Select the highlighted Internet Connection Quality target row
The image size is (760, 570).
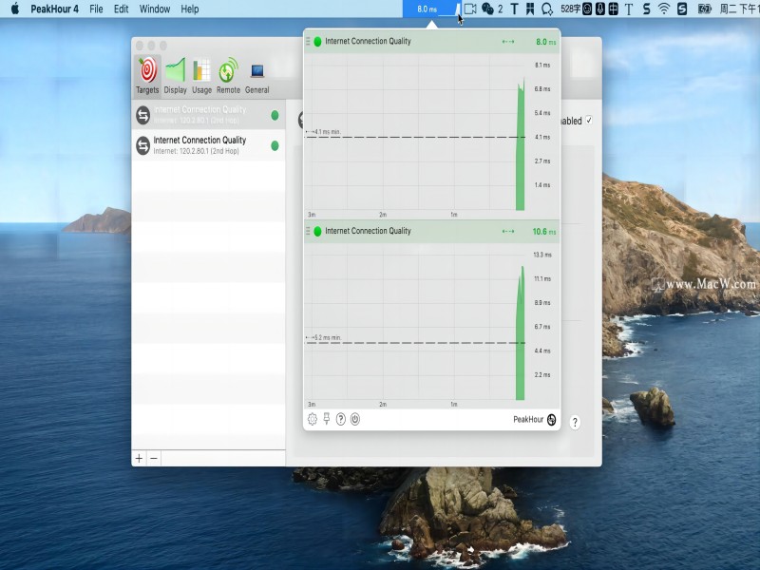[x=208, y=115]
